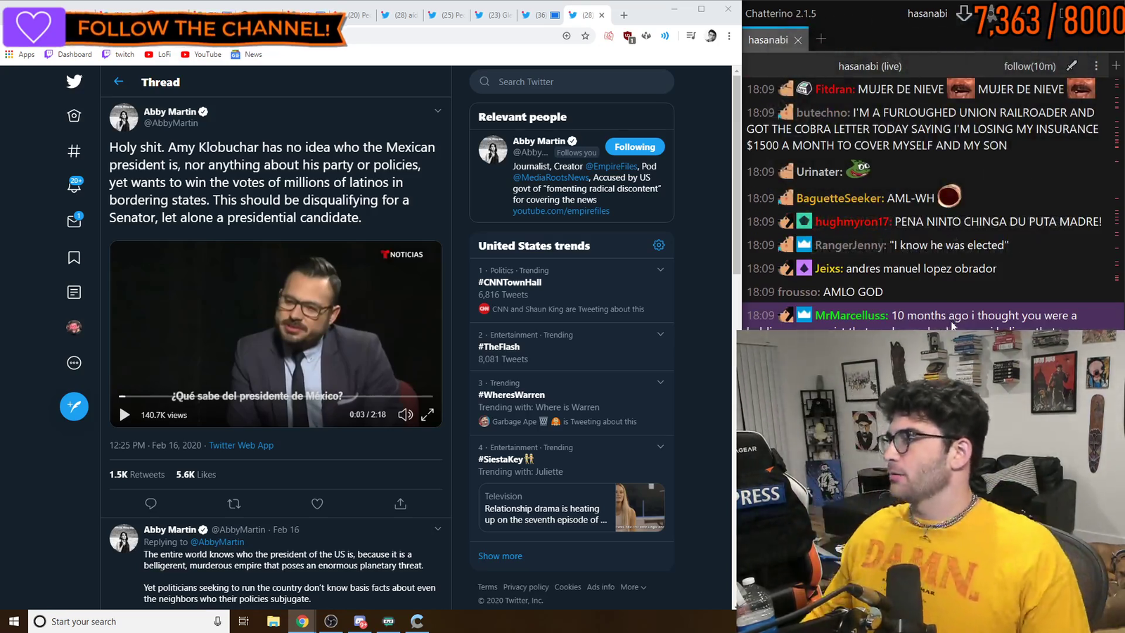
Task: Click the circled plus icon in address bar
Action: (x=567, y=36)
